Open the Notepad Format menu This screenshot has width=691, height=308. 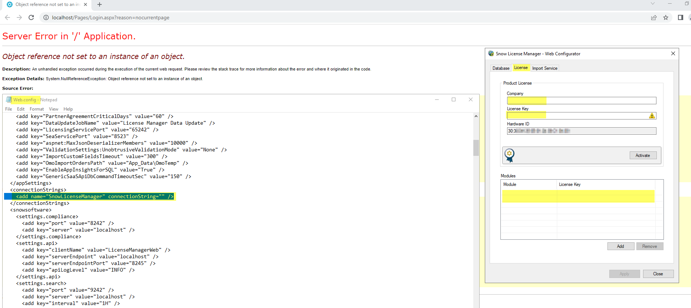tap(37, 109)
